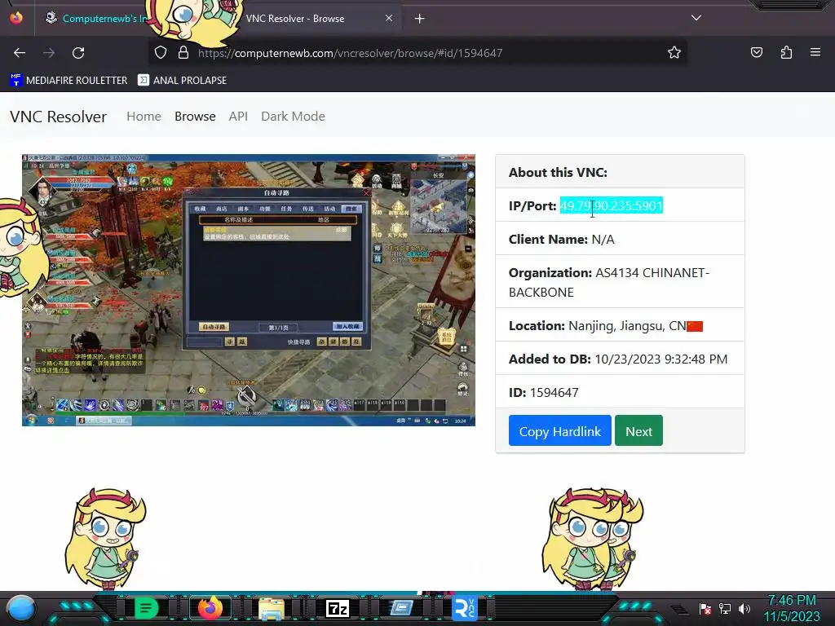Click the VNC Resolver brand title
The width and height of the screenshot is (835, 626).
[58, 117]
